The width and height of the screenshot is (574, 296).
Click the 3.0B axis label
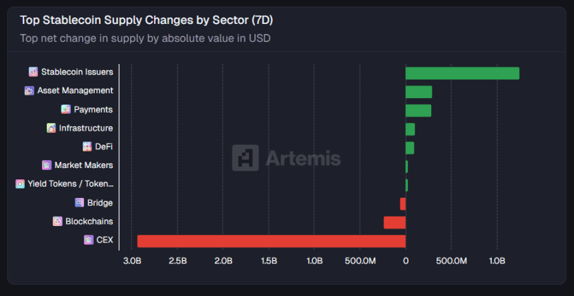pyautogui.click(x=132, y=260)
